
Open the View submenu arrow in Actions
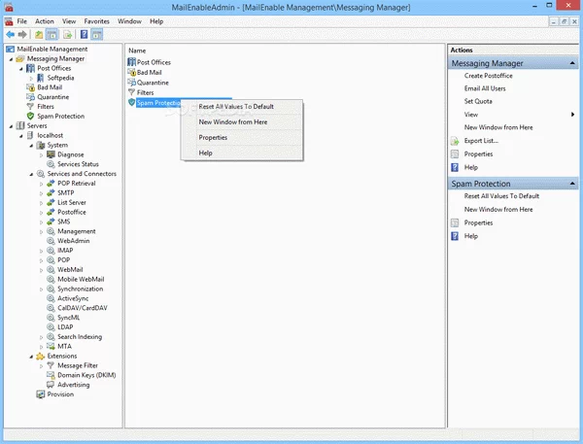(573, 115)
